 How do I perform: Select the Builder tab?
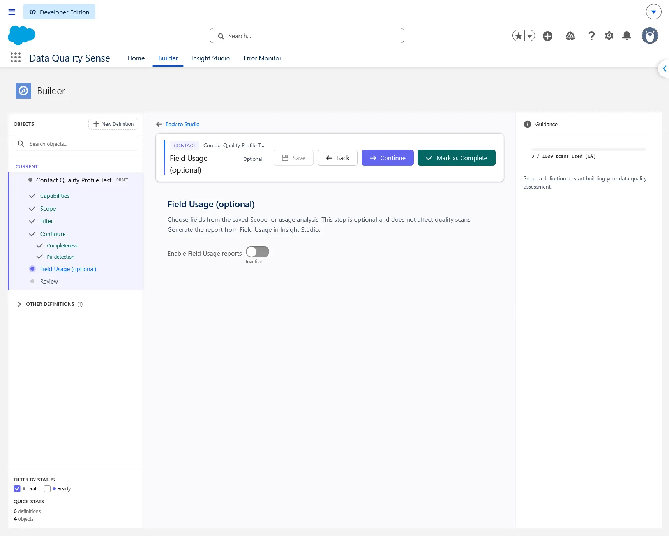pyautogui.click(x=168, y=58)
